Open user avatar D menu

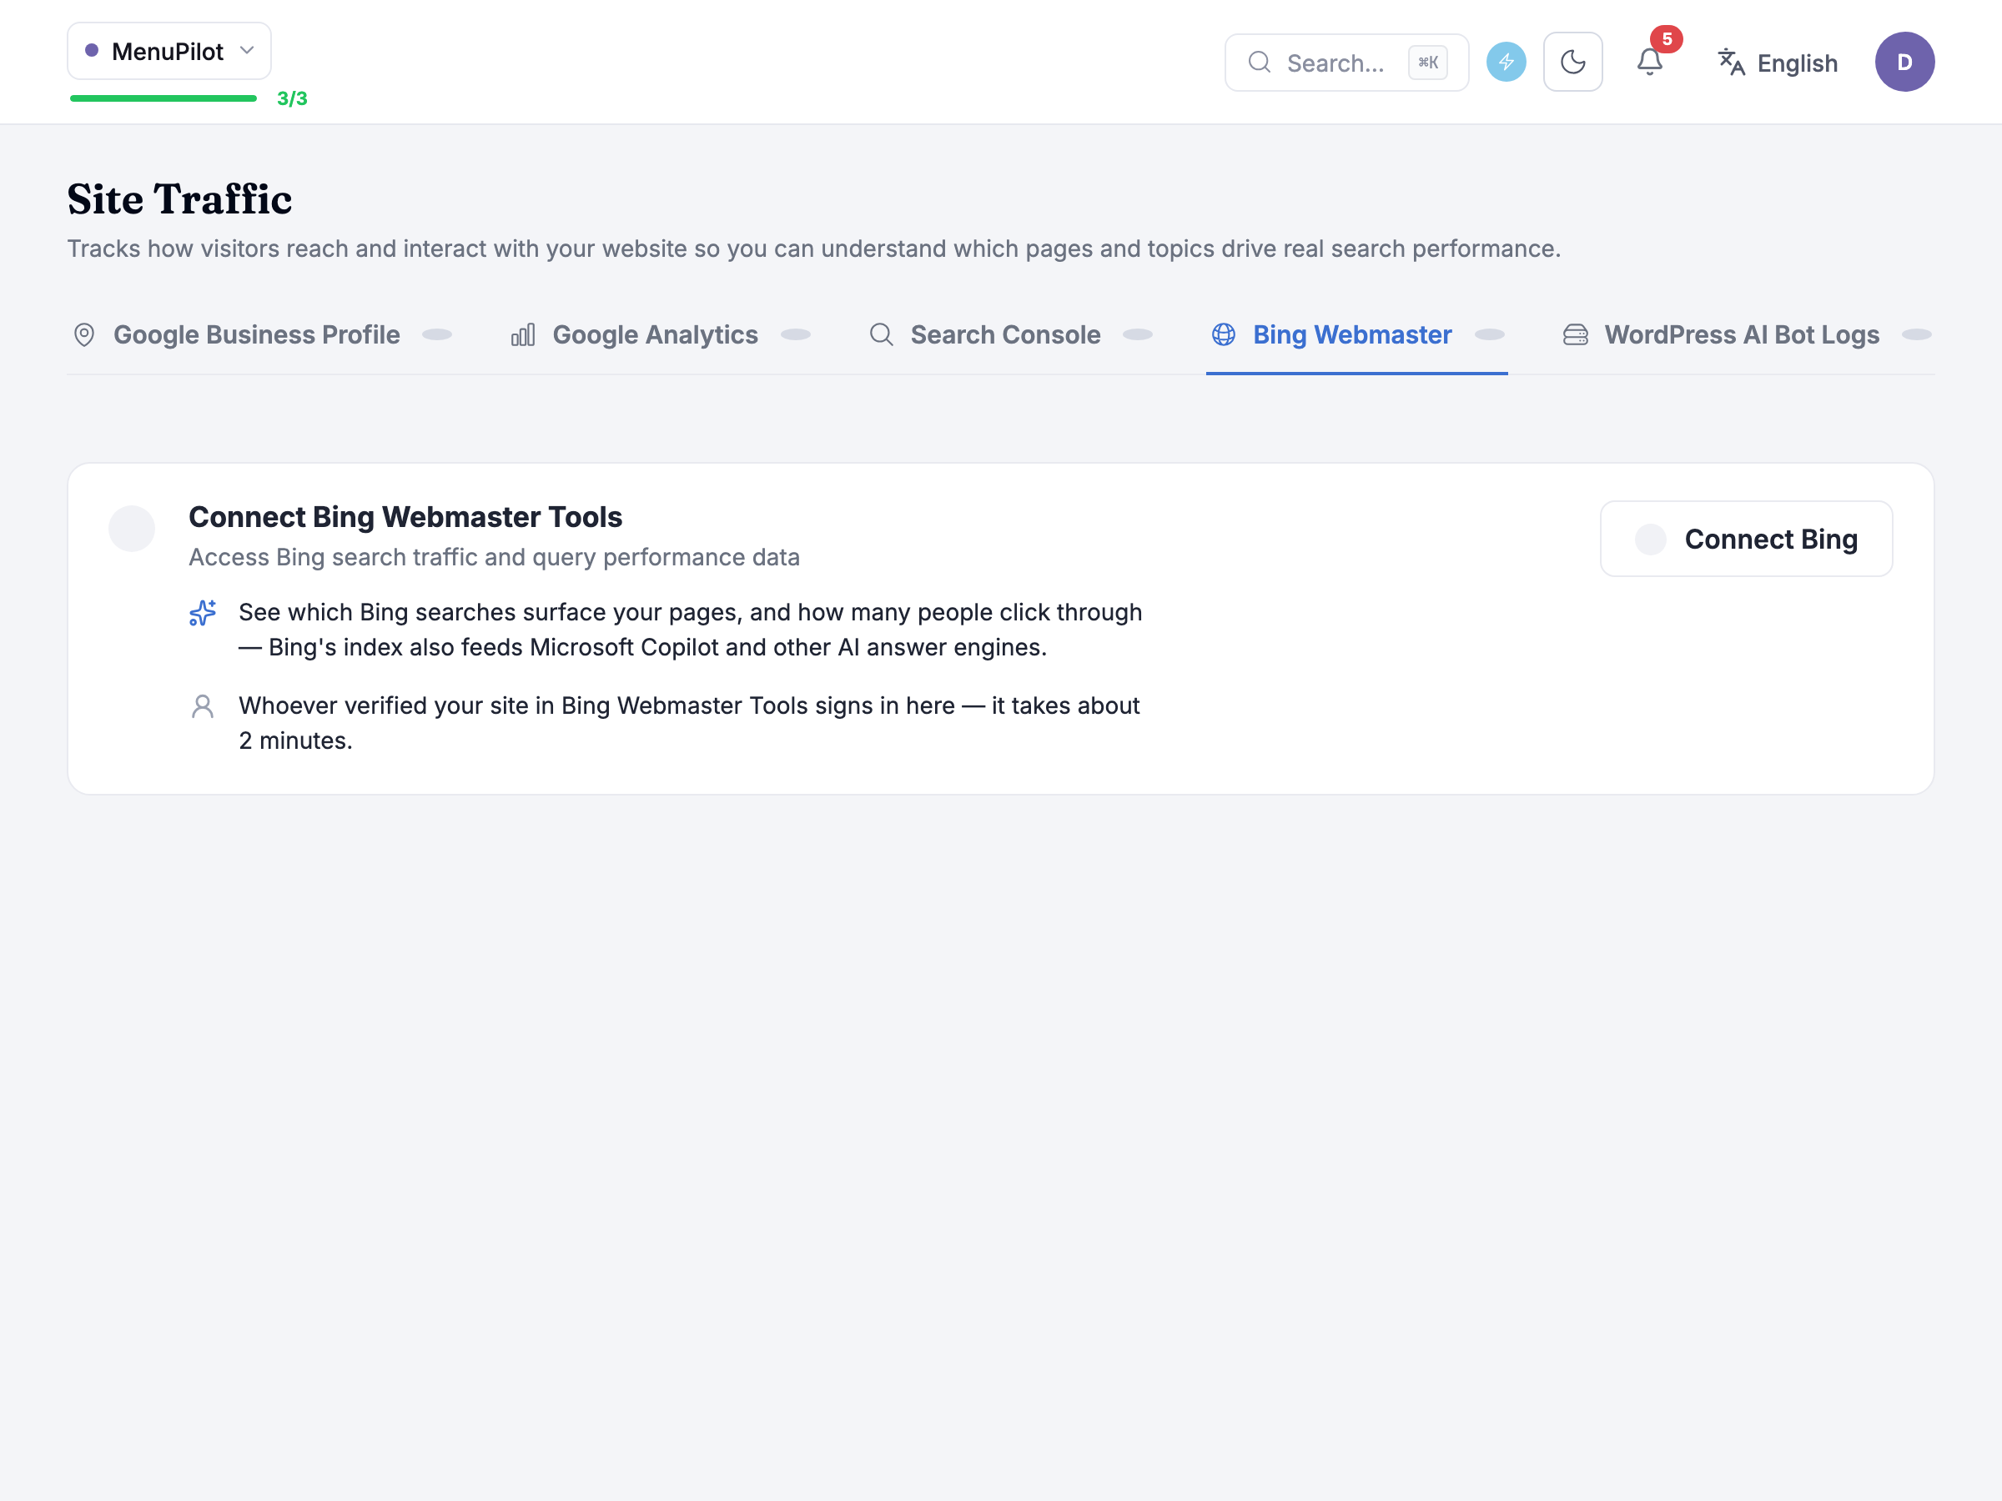click(1904, 63)
